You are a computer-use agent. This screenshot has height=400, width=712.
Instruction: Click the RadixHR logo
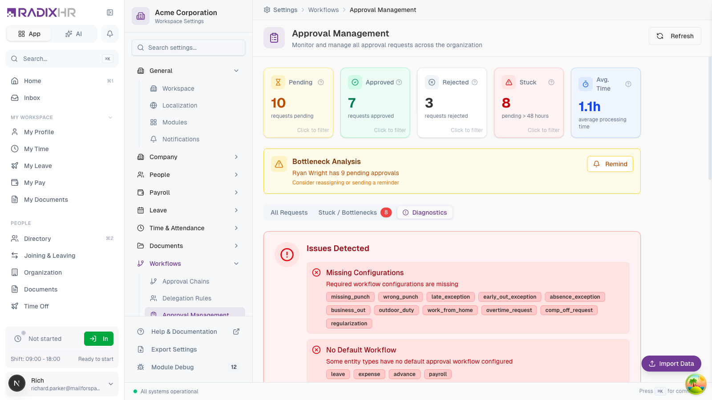click(x=41, y=12)
